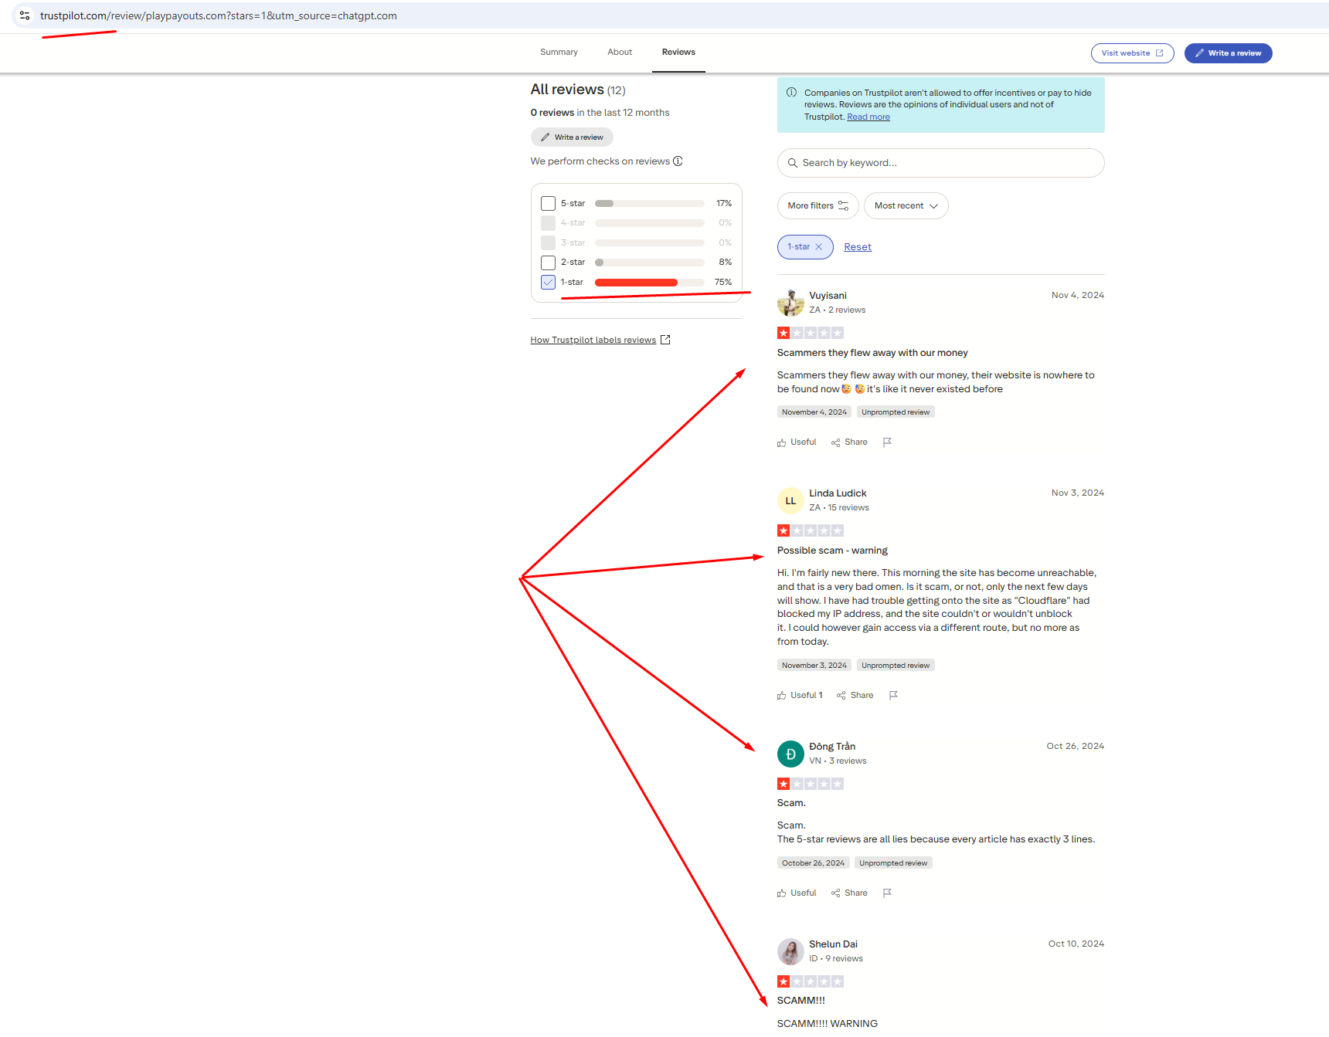Click the 'October 26, 2024' date tag
This screenshot has width=1329, height=1037.
(813, 863)
